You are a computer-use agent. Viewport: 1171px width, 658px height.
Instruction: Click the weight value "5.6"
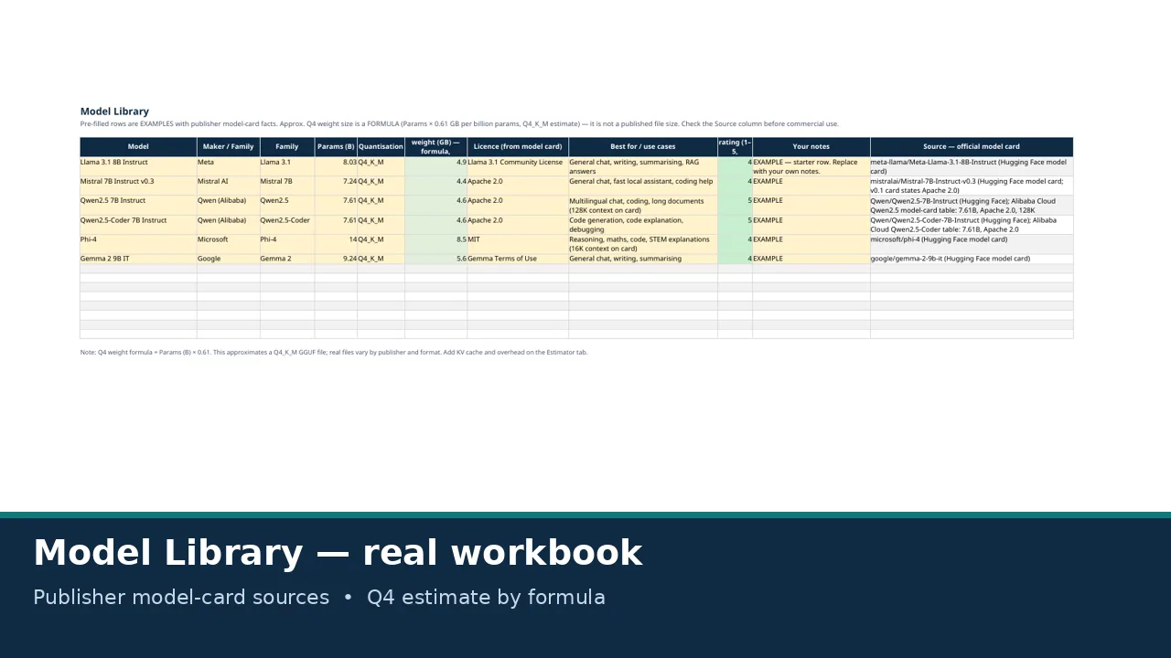435,259
